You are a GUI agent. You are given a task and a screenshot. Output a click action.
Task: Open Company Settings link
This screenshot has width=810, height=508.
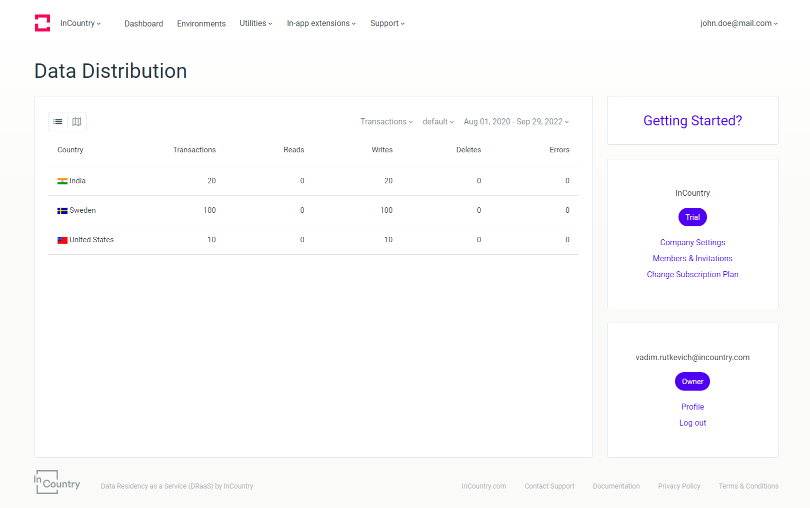(x=692, y=242)
